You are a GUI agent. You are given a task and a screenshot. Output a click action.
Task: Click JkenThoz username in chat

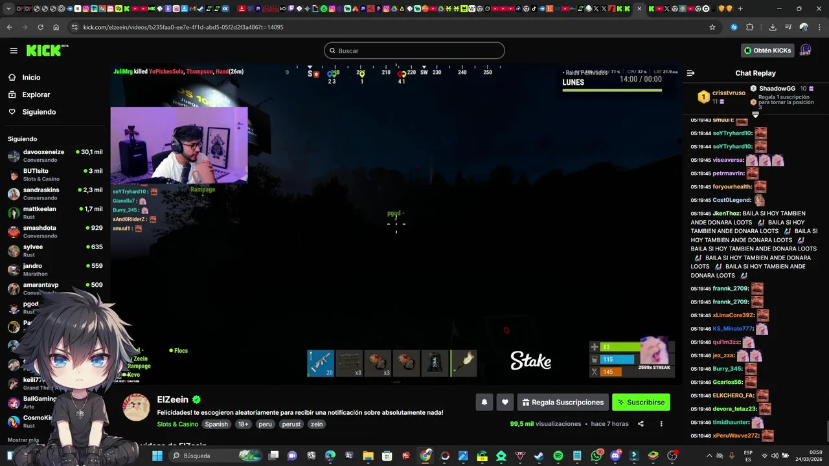click(x=726, y=214)
